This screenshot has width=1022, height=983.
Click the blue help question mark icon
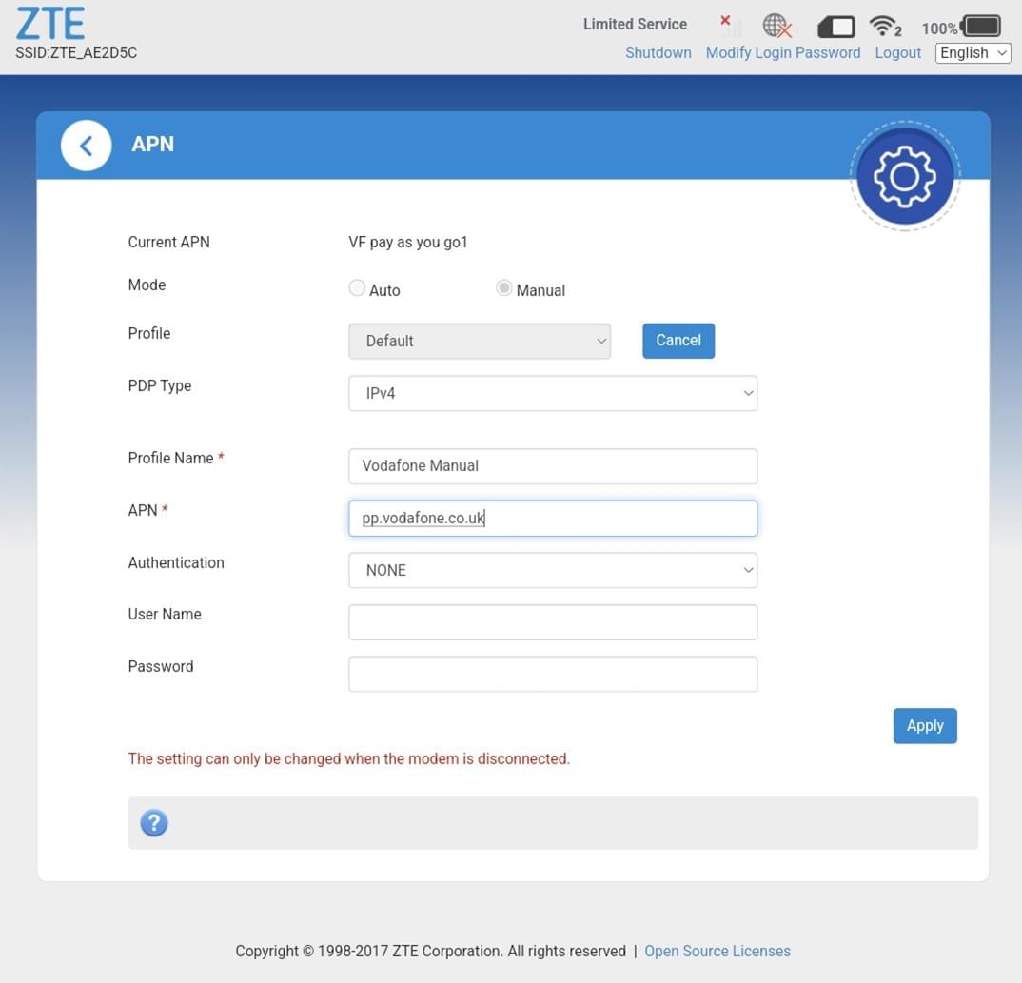[154, 822]
